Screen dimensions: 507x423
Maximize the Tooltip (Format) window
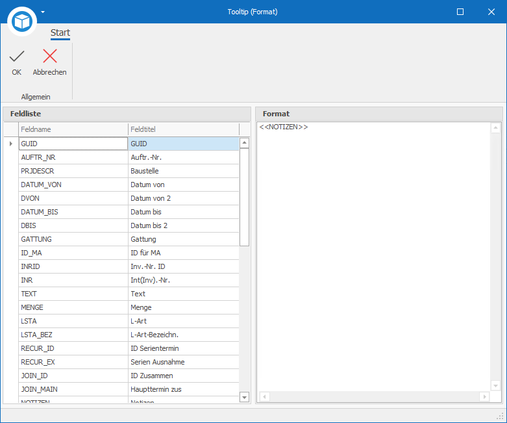click(460, 12)
